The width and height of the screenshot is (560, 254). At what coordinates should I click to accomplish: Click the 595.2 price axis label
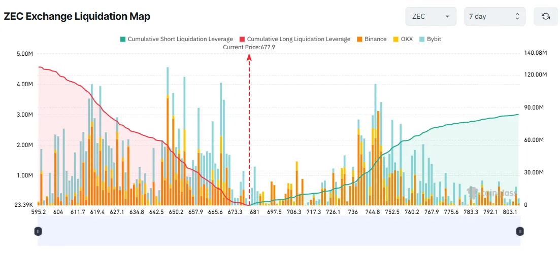pyautogui.click(x=38, y=212)
